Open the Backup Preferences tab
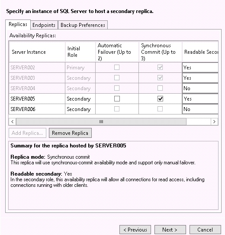225x235 pixels. [x=83, y=25]
